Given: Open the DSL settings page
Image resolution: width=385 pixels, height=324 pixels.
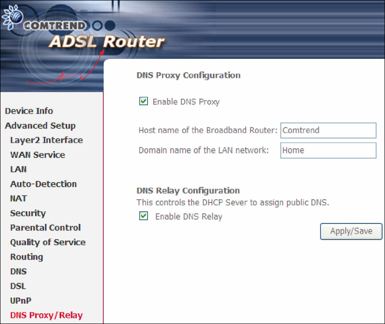Looking at the screenshot, I should (x=18, y=286).
